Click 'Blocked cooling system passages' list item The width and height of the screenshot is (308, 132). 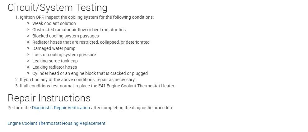(x=65, y=36)
